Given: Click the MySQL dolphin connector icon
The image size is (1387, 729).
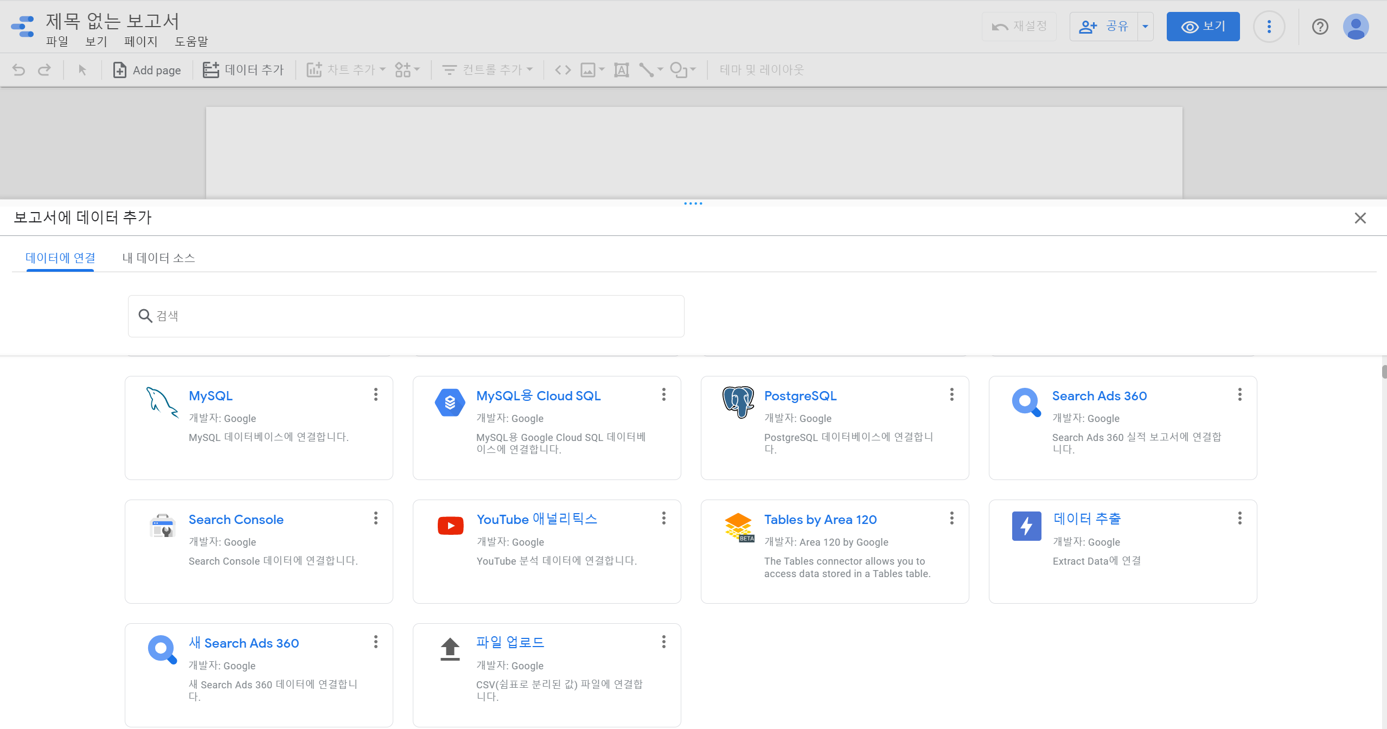Looking at the screenshot, I should [162, 402].
